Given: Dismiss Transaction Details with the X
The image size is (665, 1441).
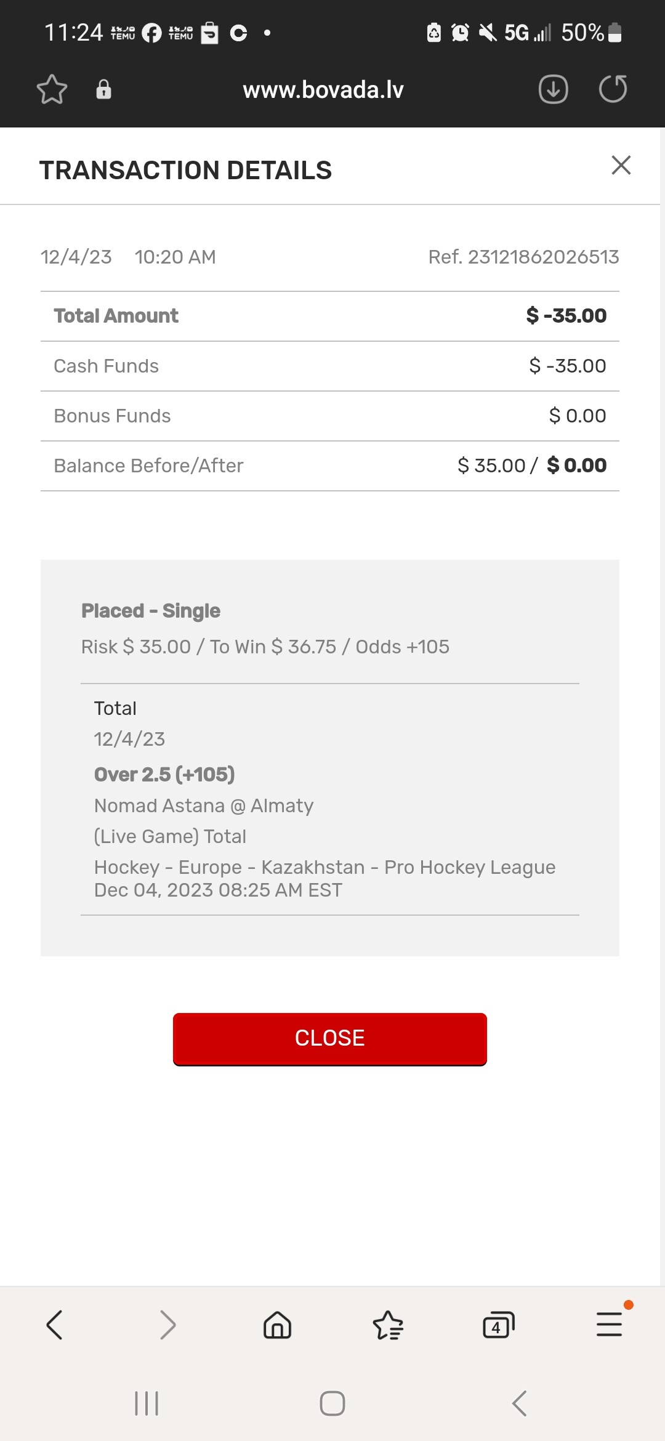Looking at the screenshot, I should [621, 165].
